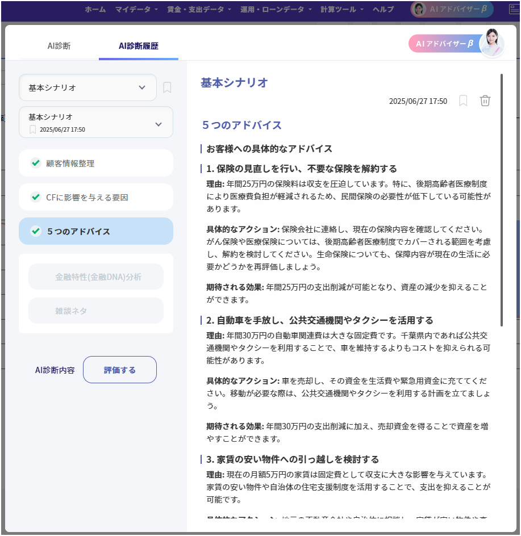The image size is (521, 536).
Task: Open the 賃金・支出データ menu
Action: coord(199,10)
